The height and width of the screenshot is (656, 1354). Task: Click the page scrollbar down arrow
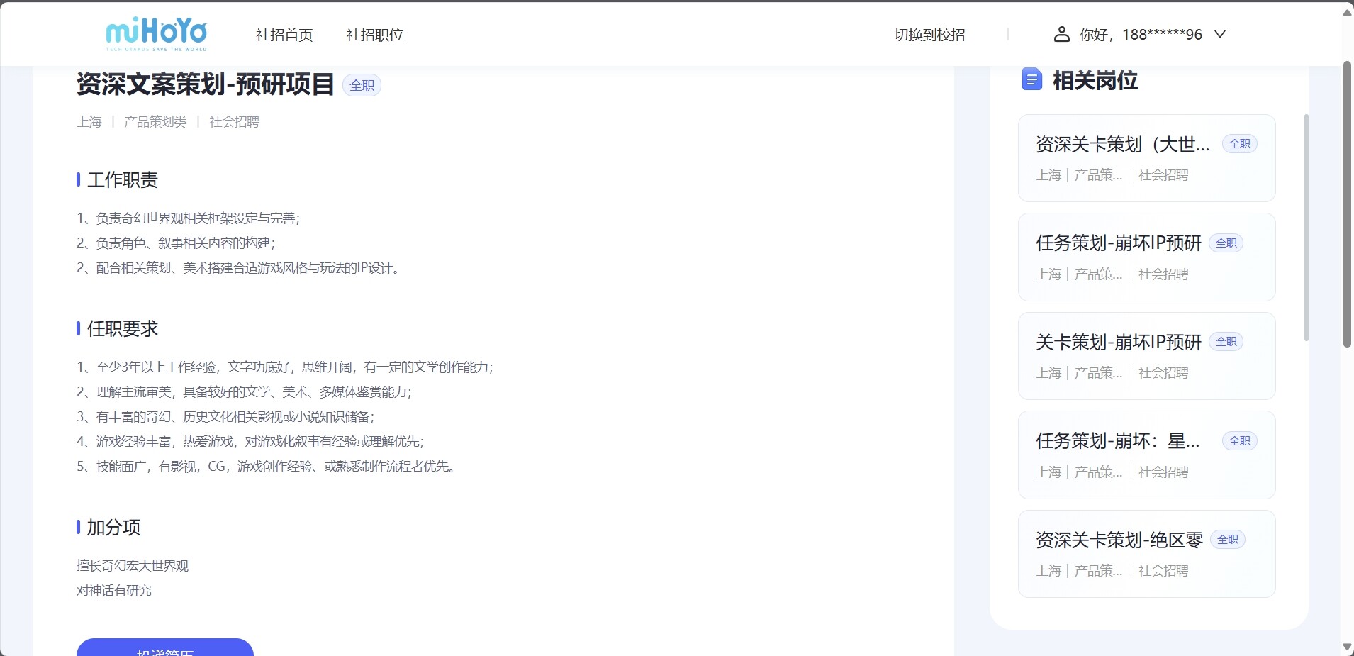coord(1347,647)
